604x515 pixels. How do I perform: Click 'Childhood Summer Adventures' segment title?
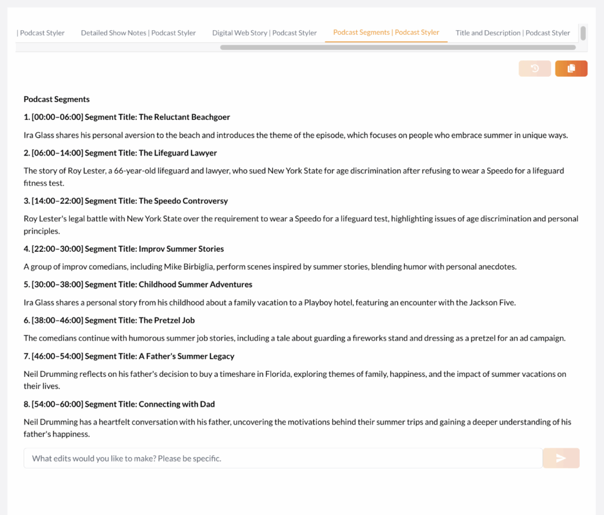coord(195,284)
